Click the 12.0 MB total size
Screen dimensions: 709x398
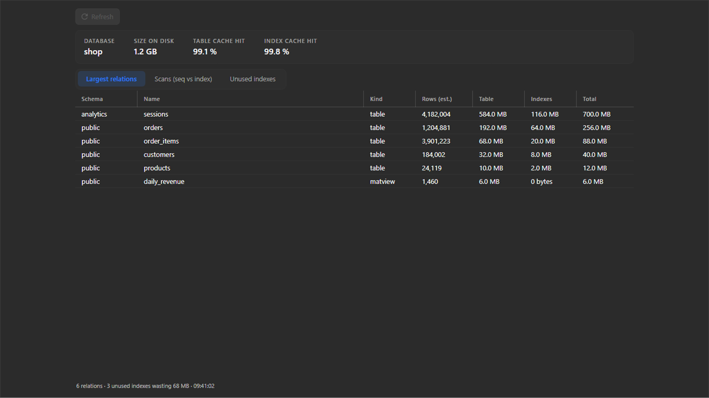coord(595,168)
